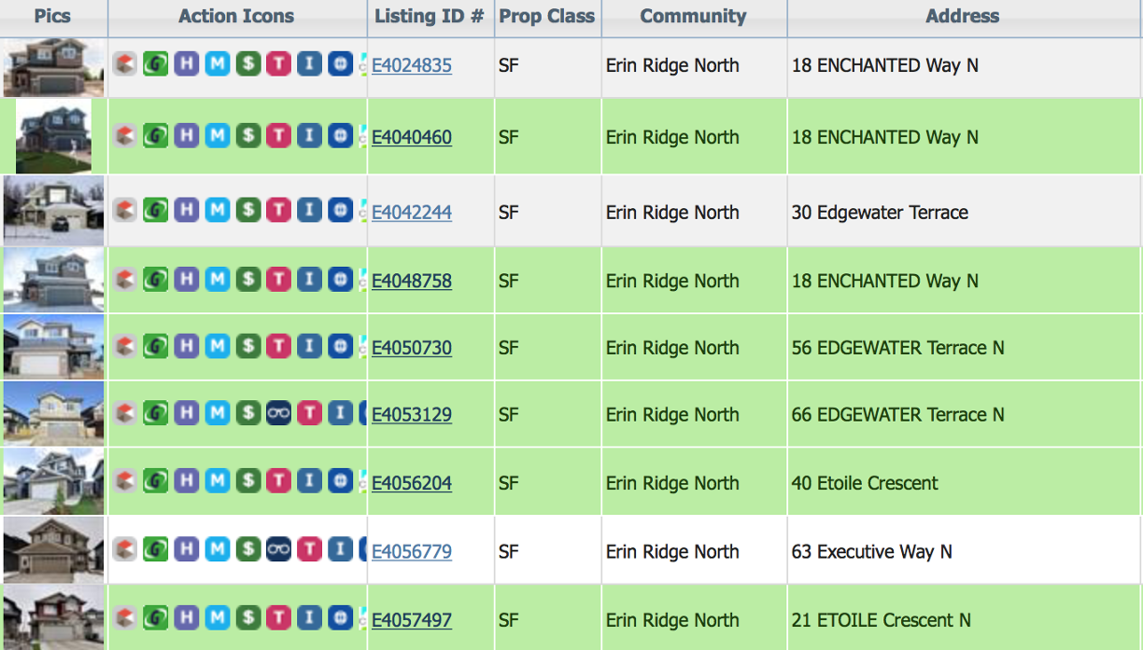Sort by the Listing ID # column header
1143x650 pixels.
pyautogui.click(x=430, y=16)
